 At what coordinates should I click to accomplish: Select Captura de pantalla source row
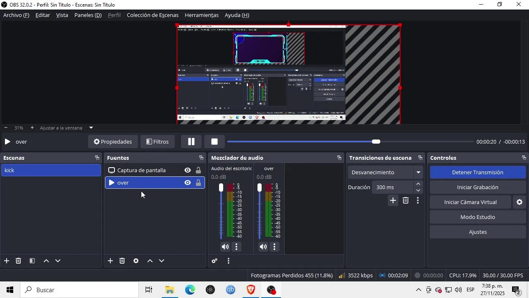[x=155, y=170]
